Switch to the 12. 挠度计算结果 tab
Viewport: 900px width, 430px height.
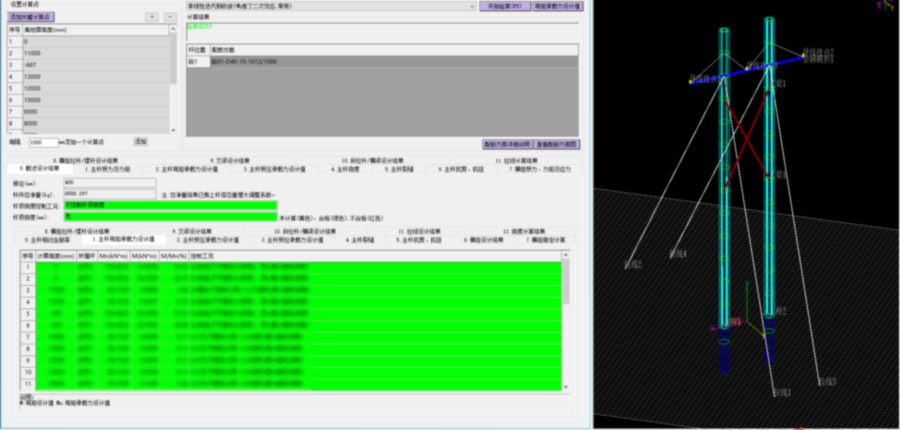click(523, 231)
